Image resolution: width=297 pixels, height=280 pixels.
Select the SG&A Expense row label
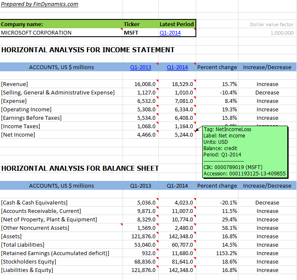click(x=58, y=92)
